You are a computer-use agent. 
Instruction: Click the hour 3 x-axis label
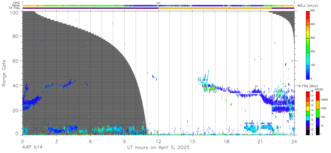tap(56, 141)
